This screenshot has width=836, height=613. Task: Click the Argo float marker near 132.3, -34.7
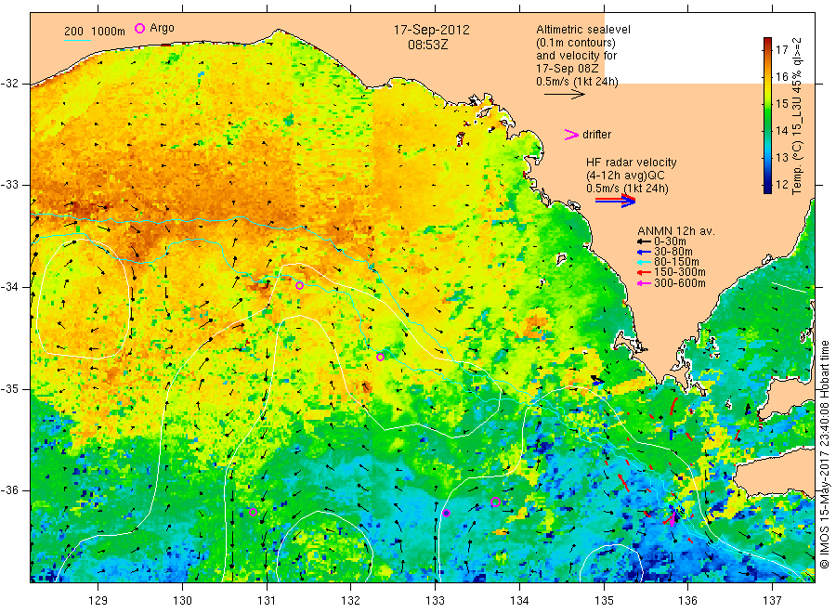[380, 358]
